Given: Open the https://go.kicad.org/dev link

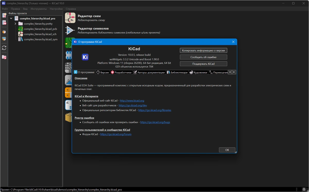Looking at the screenshot, I should click(133, 105).
